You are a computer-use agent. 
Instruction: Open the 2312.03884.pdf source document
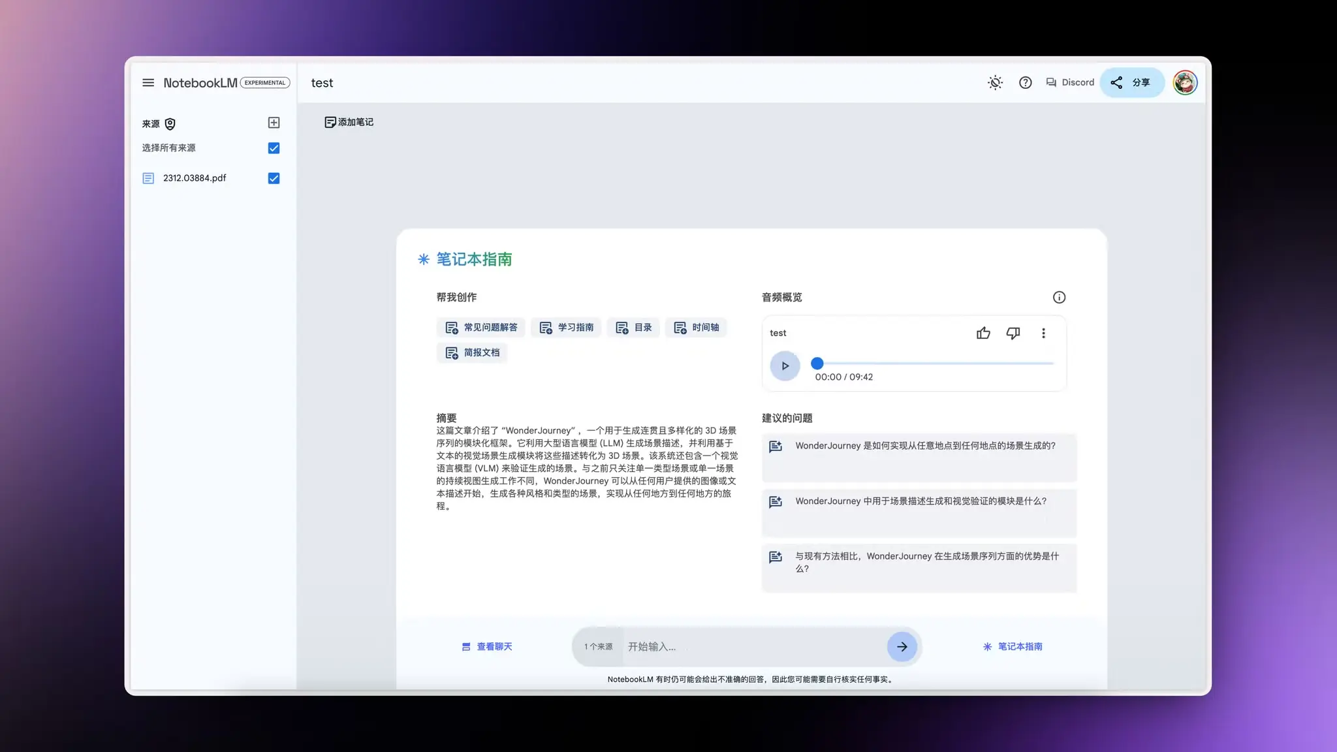click(x=195, y=178)
